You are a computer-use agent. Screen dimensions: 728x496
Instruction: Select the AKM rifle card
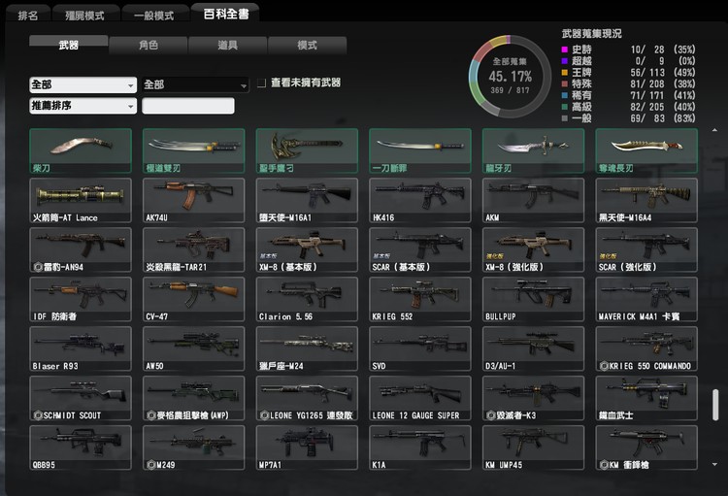pos(534,200)
